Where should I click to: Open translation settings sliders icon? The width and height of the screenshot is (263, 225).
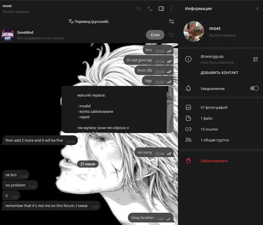click(x=172, y=21)
